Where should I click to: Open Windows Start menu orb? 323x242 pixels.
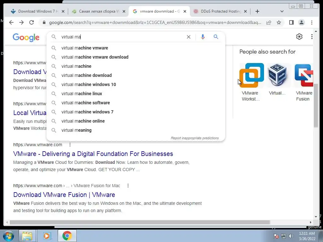point(9,236)
